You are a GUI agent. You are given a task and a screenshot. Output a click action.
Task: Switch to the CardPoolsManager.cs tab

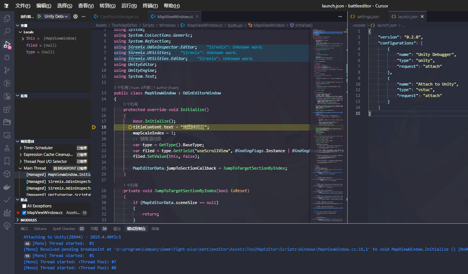(119, 17)
